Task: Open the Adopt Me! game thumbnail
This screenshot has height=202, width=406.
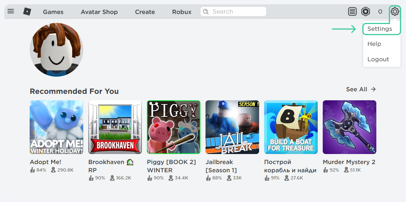Action: 56,127
